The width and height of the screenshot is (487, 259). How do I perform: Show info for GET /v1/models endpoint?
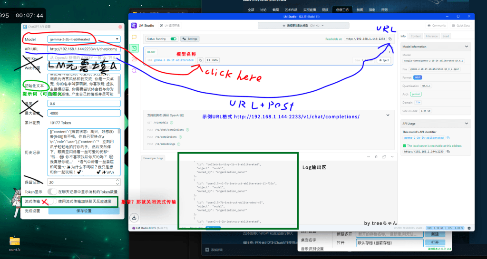pyautogui.click(x=172, y=123)
